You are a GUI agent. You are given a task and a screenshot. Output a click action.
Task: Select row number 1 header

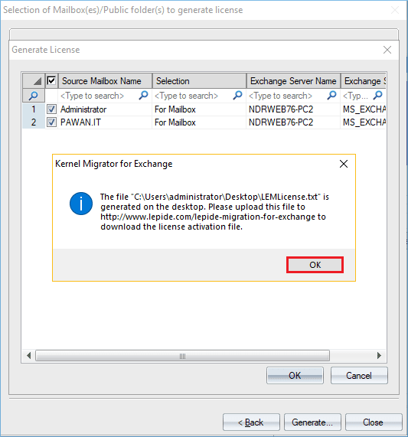point(34,109)
